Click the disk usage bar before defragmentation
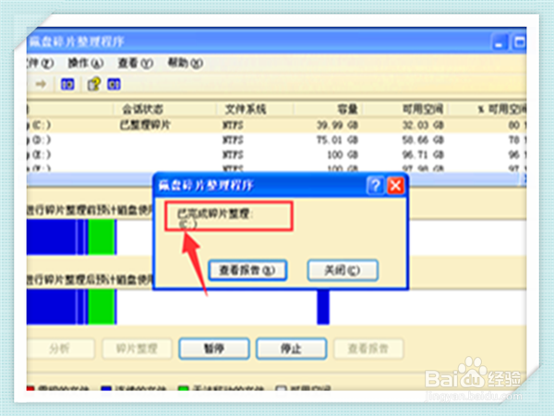This screenshot has height=416, width=554. [276, 237]
